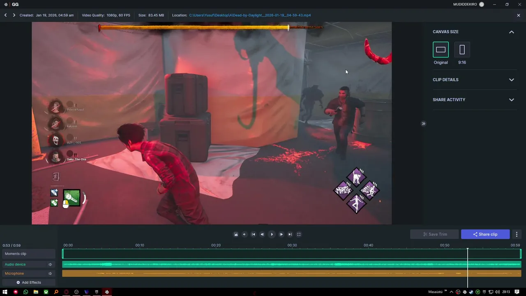The image size is (526, 296).
Task: Open the user avatar next to MUDIDDEKIRO
Action: [x=482, y=5]
